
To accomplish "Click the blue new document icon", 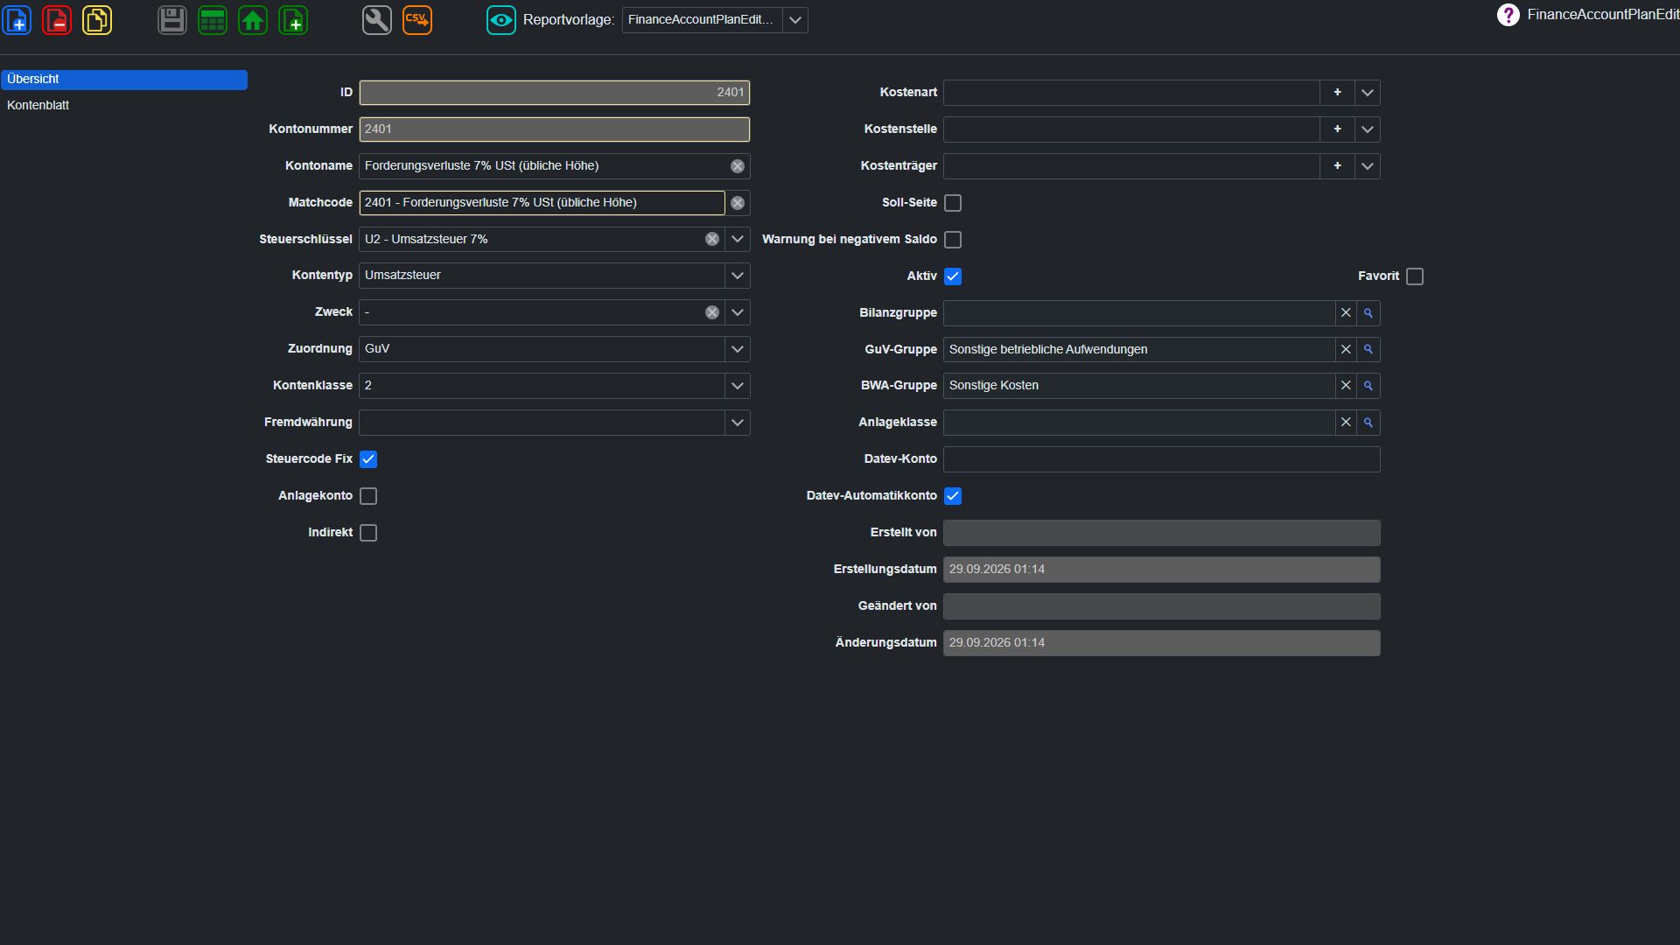I will point(17,20).
